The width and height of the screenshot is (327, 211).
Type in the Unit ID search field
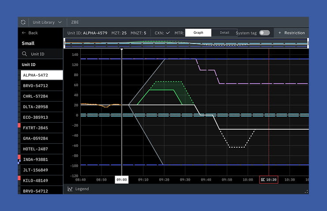point(44,54)
